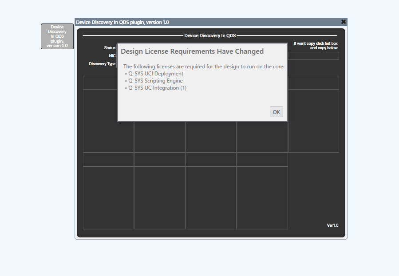Click the first column of the bottom list boxes
The width and height of the screenshot is (399, 276).
[x=108, y=197]
